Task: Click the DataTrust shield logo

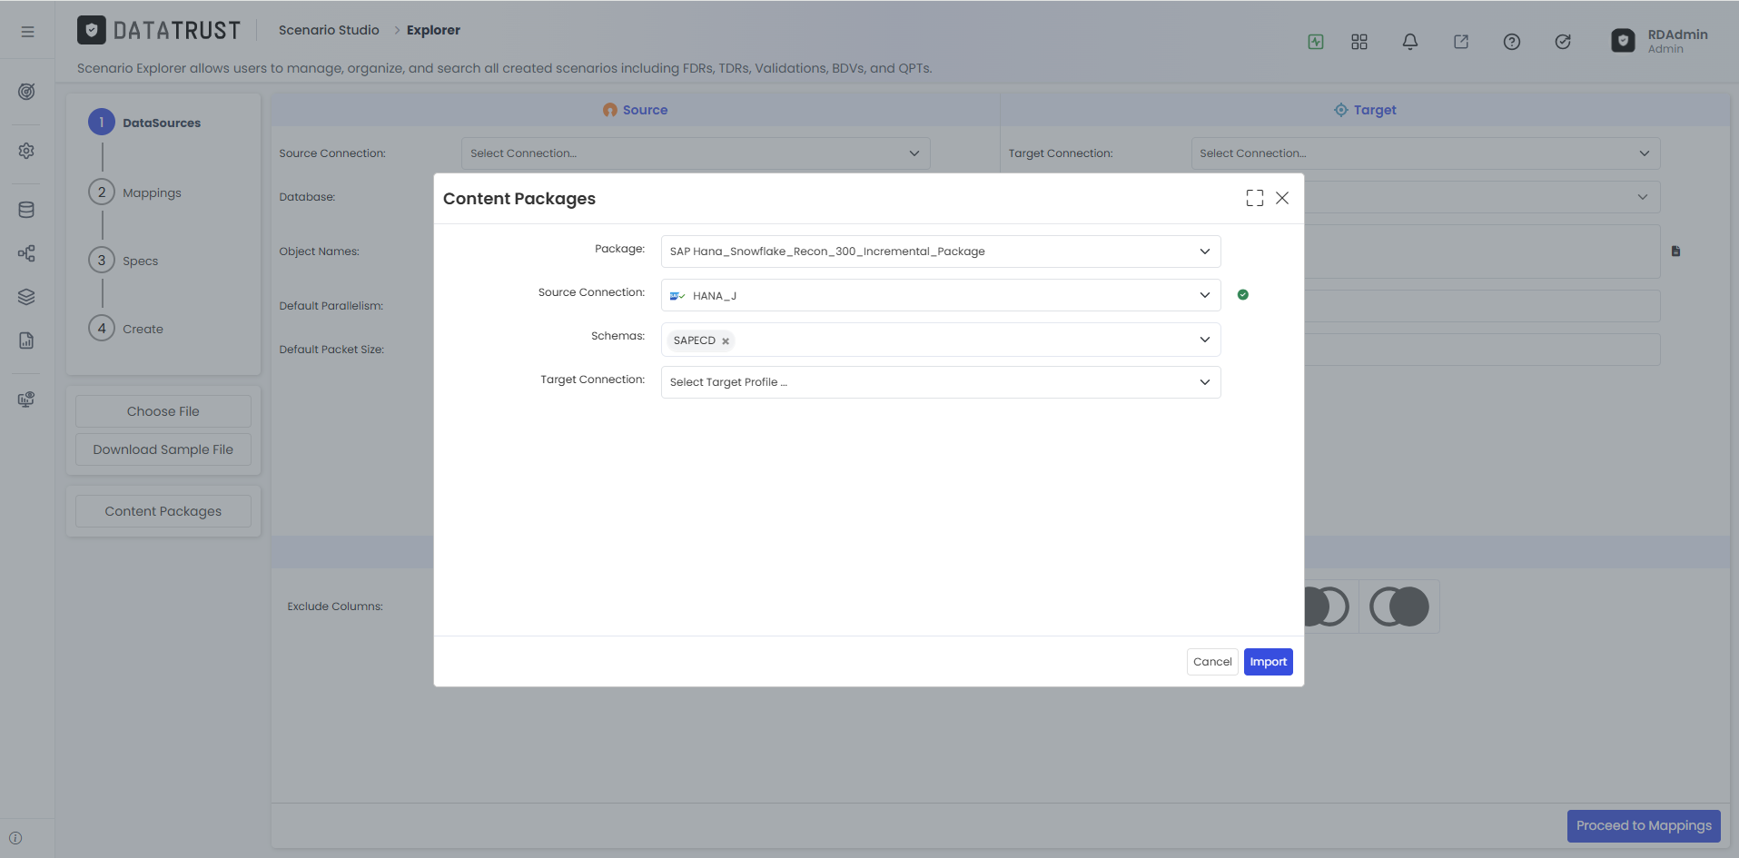Action: click(91, 30)
